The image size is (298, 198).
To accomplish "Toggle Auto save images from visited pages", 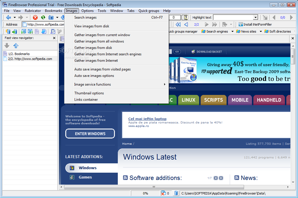I will tap(117, 69).
